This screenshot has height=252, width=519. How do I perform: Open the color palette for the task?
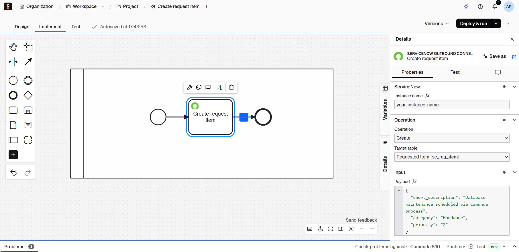click(199, 87)
